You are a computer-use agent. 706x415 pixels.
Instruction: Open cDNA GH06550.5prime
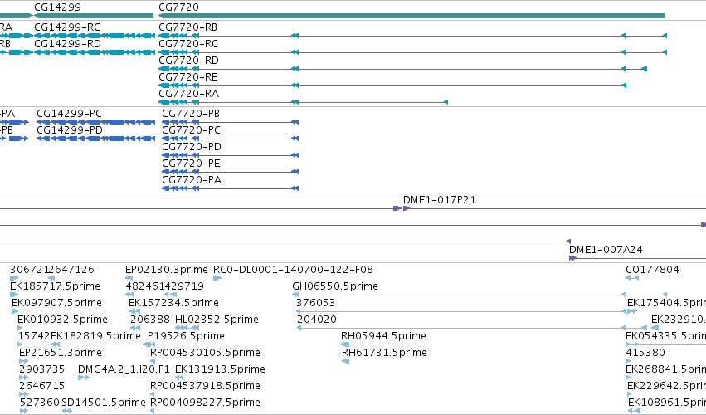335,286
